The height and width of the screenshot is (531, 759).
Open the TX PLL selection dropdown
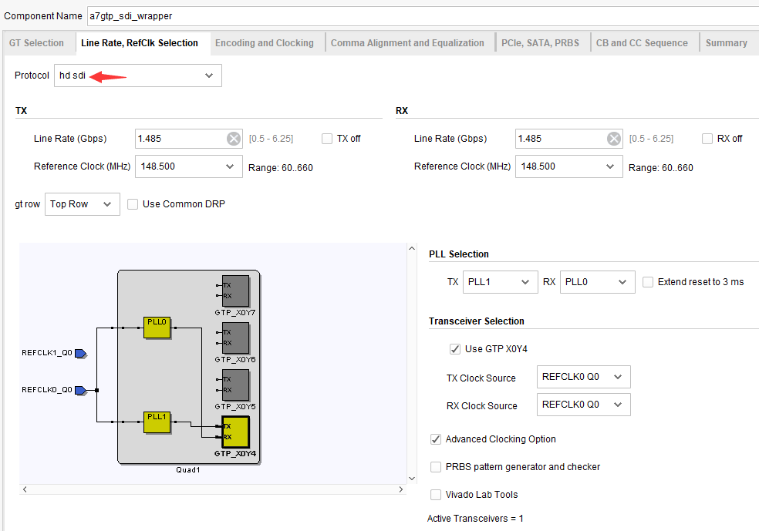tap(500, 282)
